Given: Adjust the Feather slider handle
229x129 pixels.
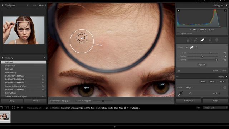Looking at the screenshot, I should pyautogui.click(x=202, y=57).
